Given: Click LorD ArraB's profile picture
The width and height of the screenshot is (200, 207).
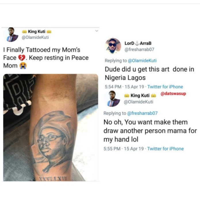Looking at the screenshot, I should coord(113,46).
